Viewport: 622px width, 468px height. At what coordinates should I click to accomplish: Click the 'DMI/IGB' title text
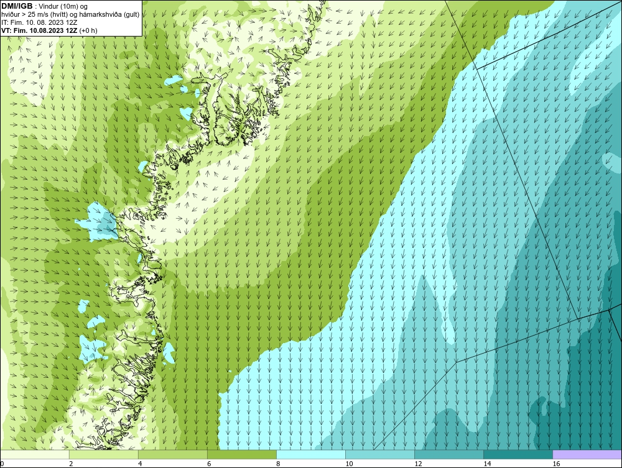[x=17, y=6]
